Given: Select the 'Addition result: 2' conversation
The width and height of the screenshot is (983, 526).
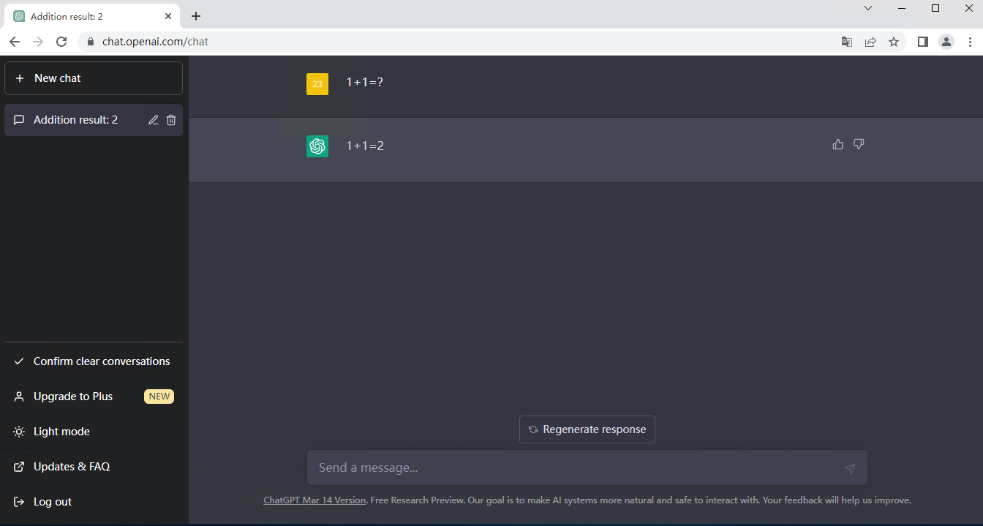Looking at the screenshot, I should coord(75,120).
